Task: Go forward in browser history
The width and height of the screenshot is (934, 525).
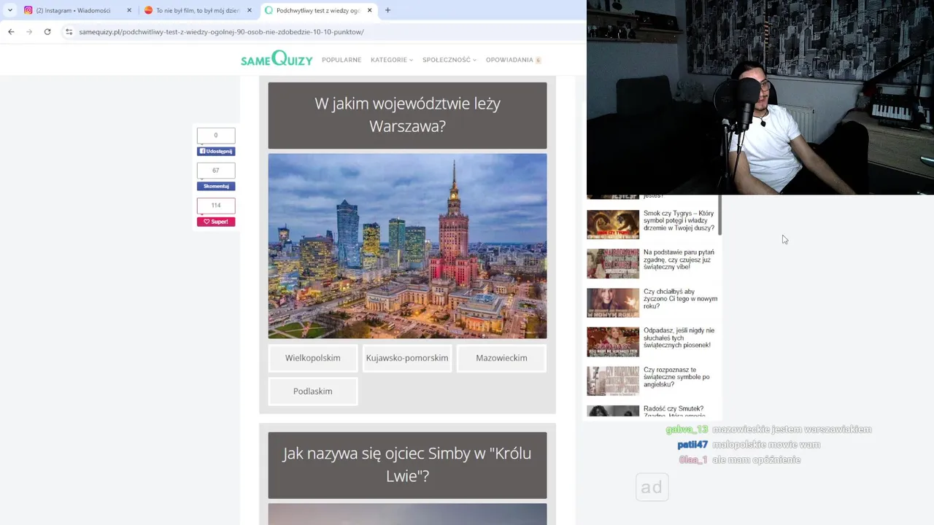Action: pos(29,31)
